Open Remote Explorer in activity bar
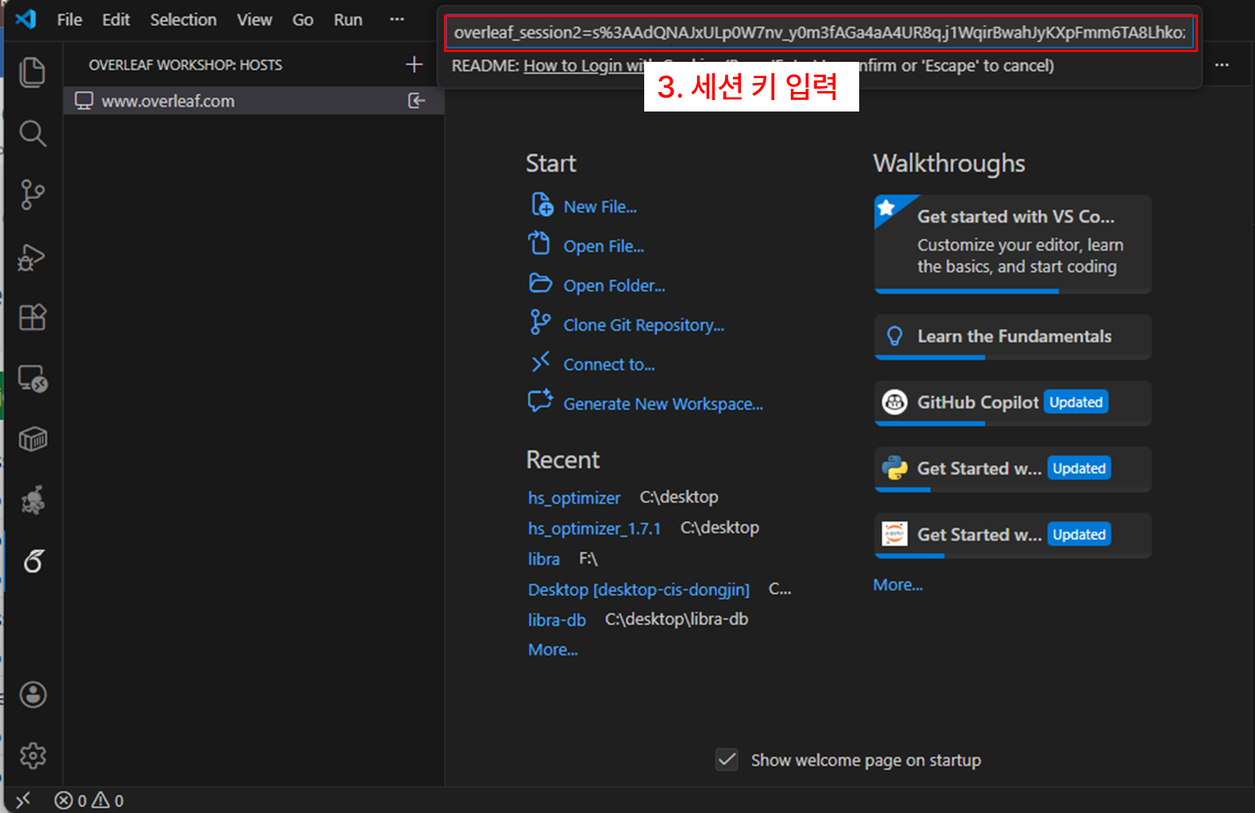This screenshot has width=1255, height=813. [32, 378]
